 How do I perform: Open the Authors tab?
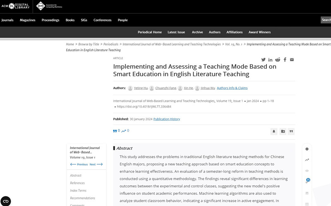click(215, 32)
